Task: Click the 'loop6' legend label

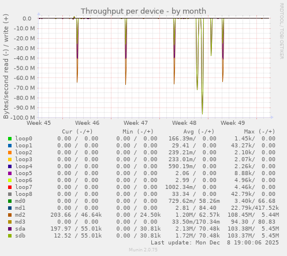Action: [x=24, y=180]
